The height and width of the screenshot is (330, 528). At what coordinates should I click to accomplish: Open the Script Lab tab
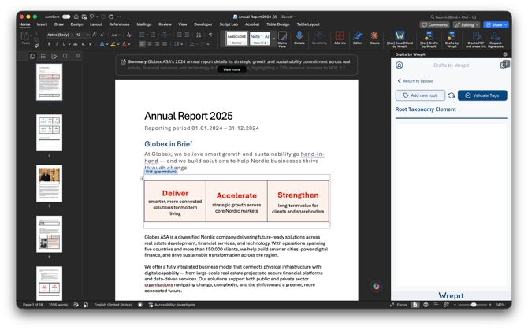coord(229,24)
